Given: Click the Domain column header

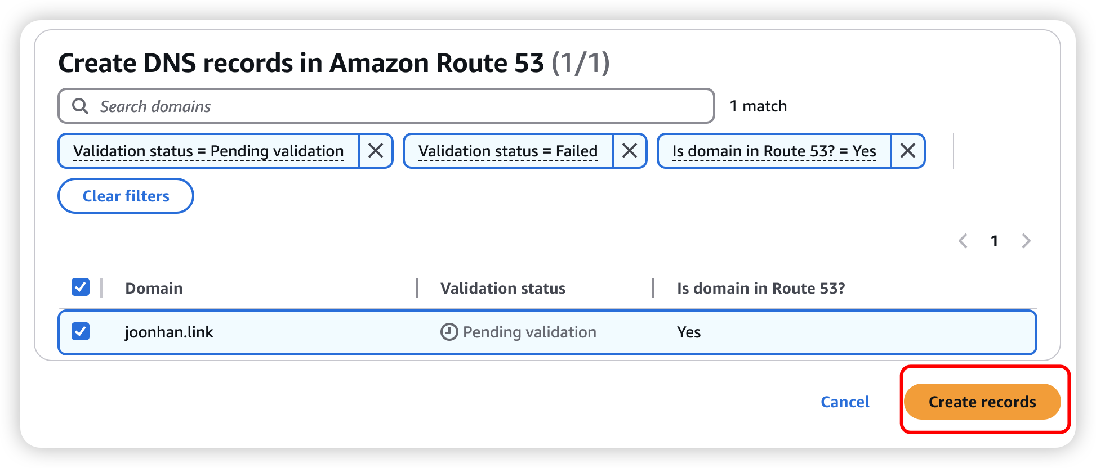Looking at the screenshot, I should pyautogui.click(x=154, y=288).
